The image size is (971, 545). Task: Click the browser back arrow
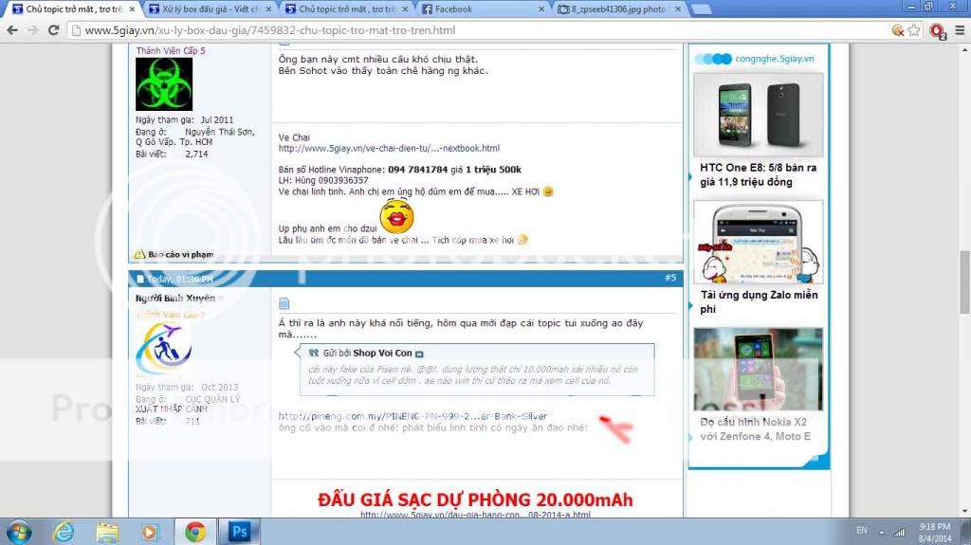(11, 29)
